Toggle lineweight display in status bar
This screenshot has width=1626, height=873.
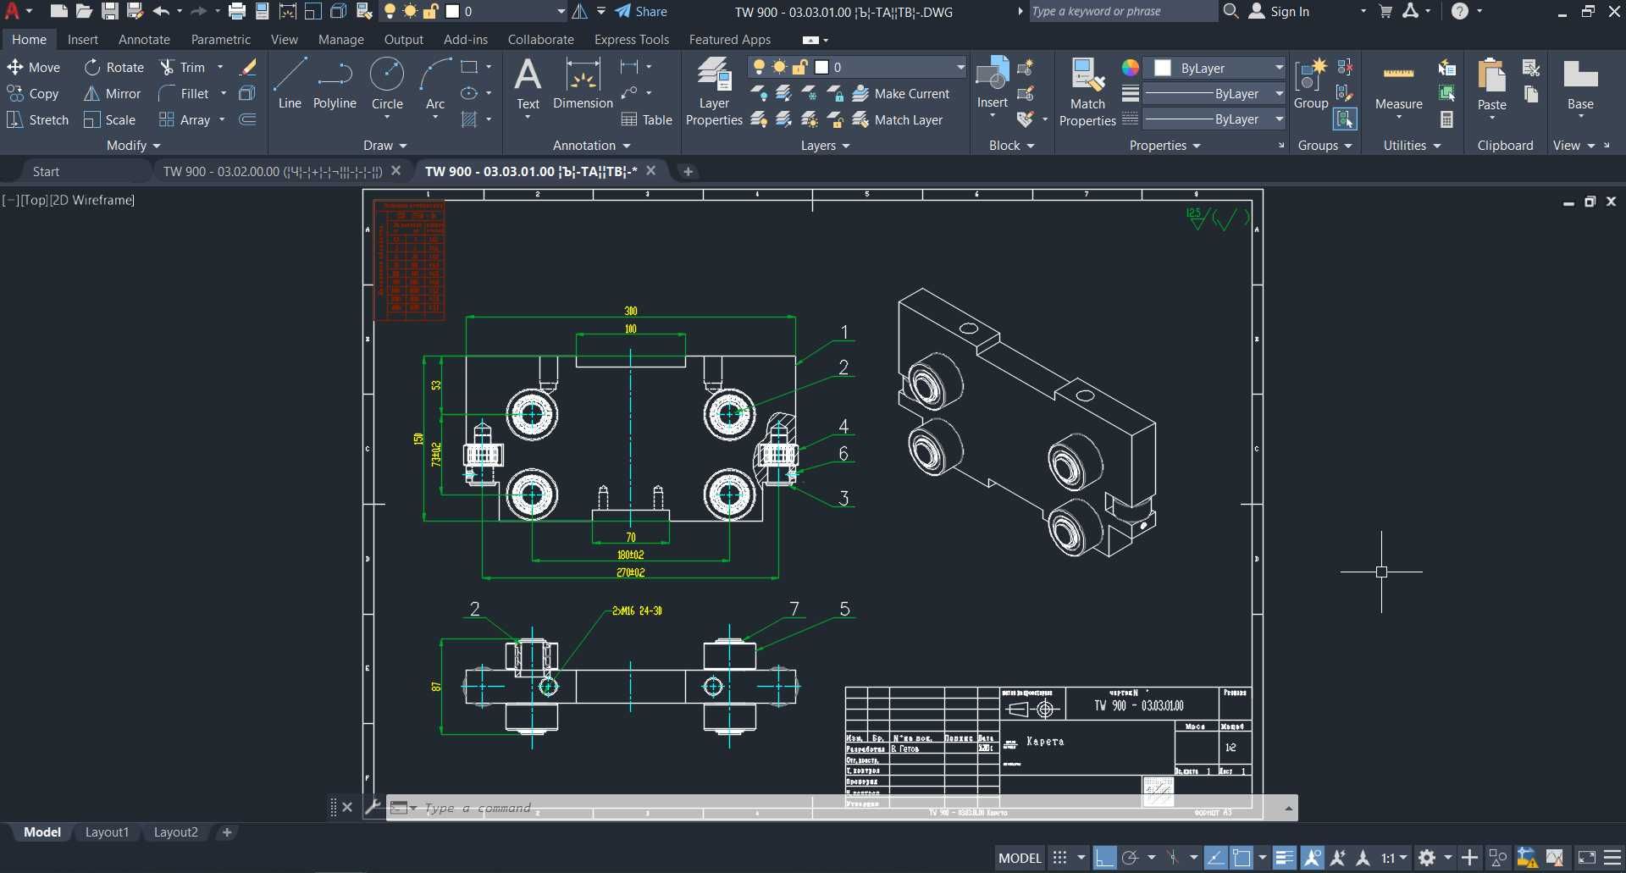[1284, 858]
